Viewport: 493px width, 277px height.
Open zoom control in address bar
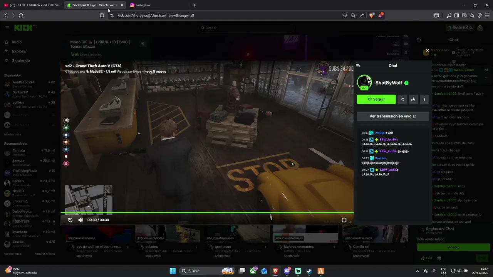click(x=353, y=15)
